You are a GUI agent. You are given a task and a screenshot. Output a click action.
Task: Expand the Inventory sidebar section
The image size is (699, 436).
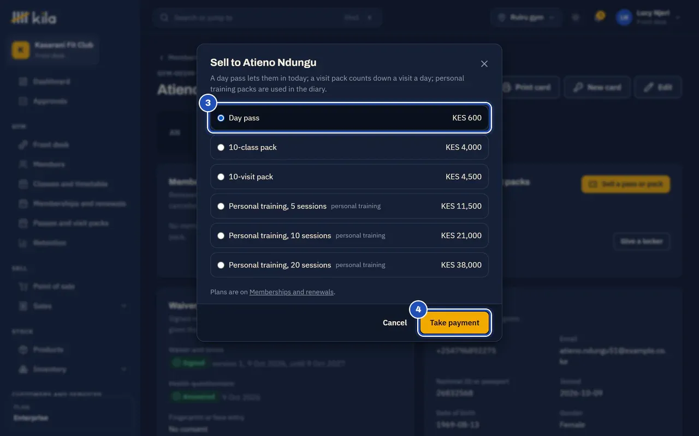(x=71, y=370)
